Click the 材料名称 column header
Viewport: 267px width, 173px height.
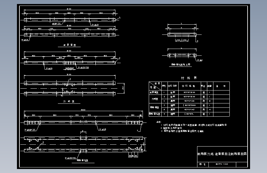(x=172, y=86)
